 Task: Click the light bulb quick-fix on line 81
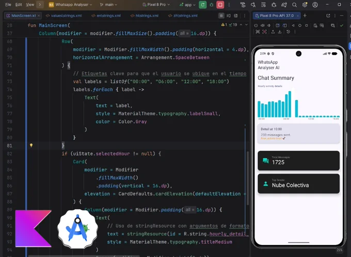[31, 145]
